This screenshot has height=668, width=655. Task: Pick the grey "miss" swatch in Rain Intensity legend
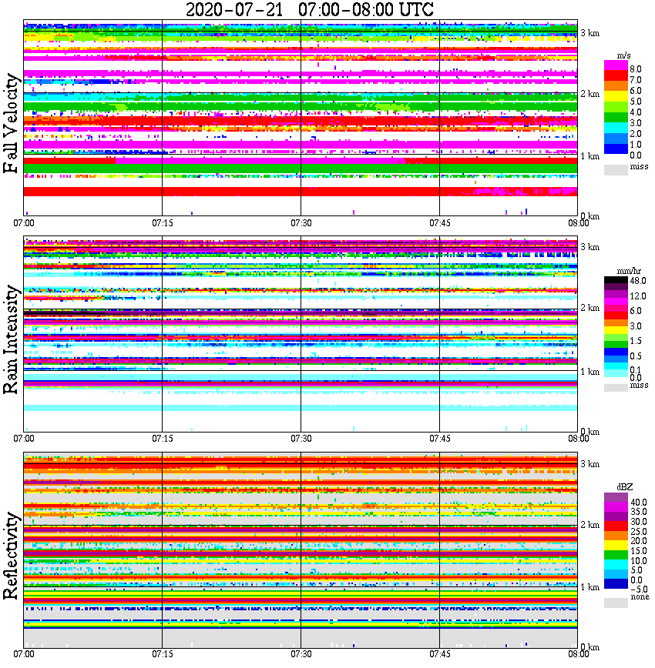616,388
